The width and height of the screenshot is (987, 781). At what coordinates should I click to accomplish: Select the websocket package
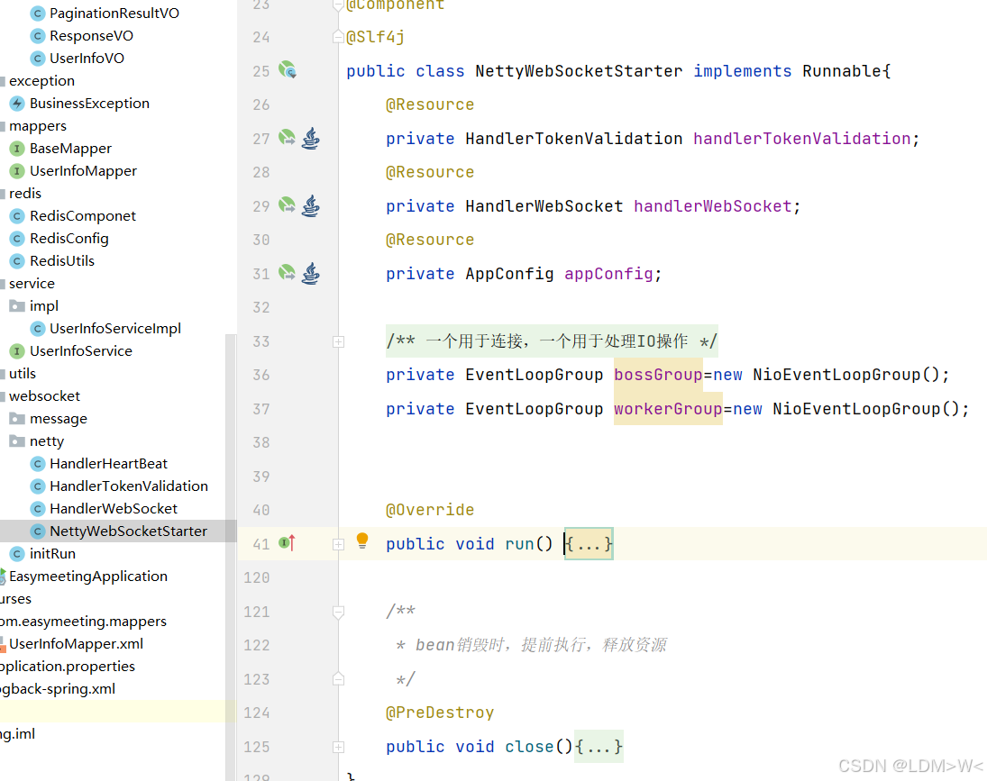click(45, 396)
